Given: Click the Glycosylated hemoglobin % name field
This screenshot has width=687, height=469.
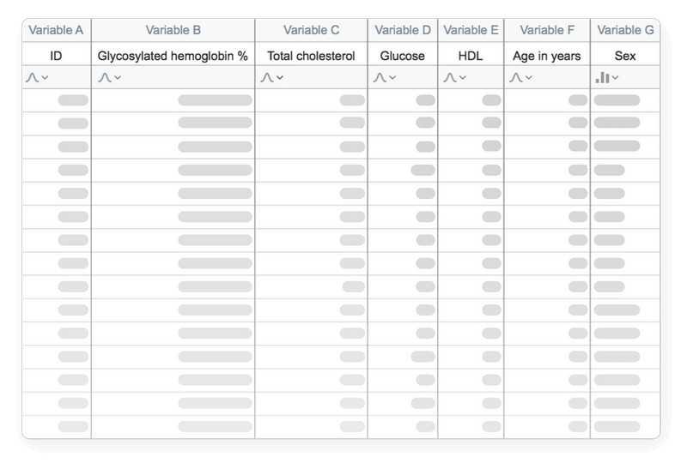Looking at the screenshot, I should click(173, 56).
